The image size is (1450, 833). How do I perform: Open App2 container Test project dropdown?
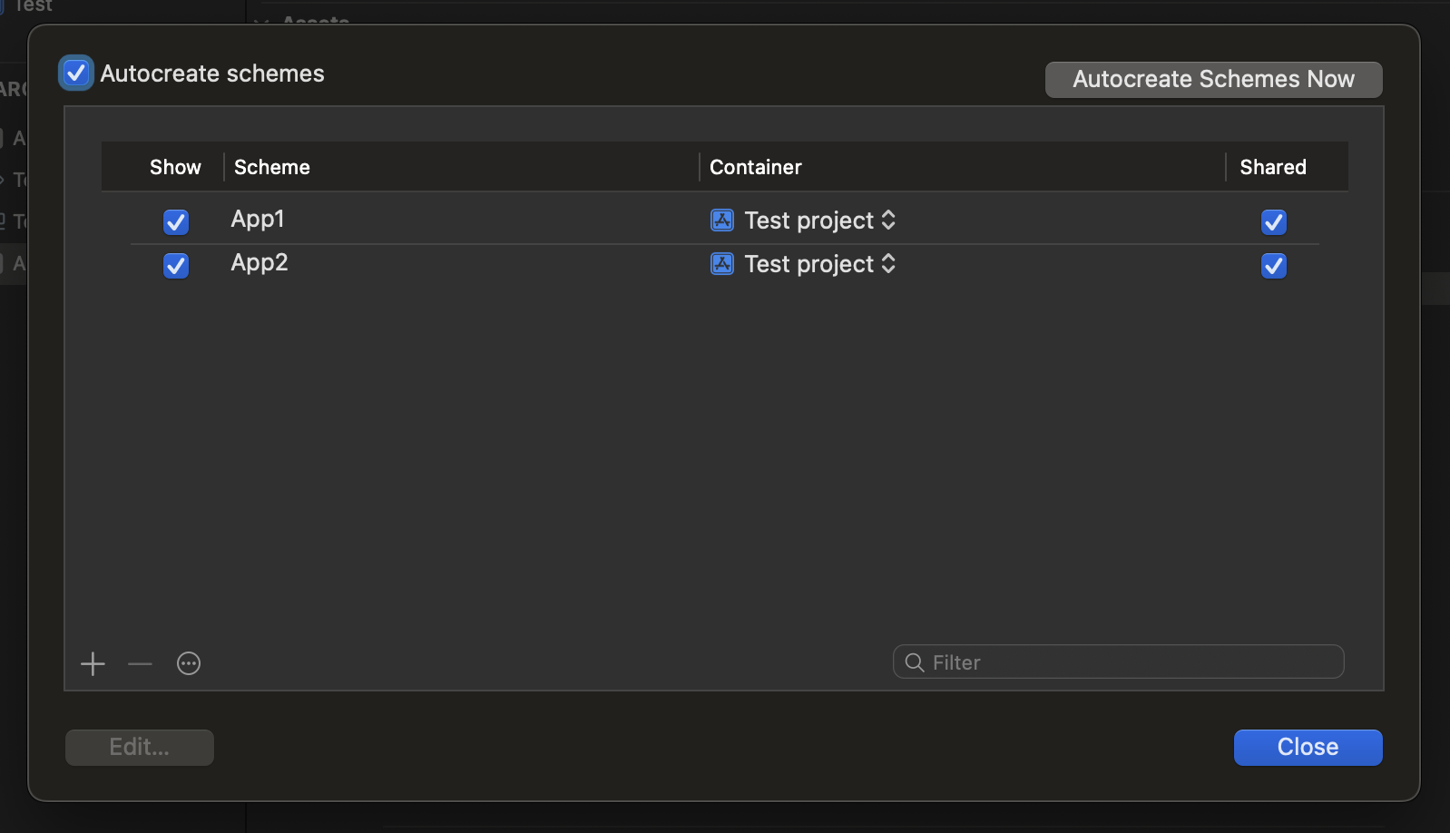[x=819, y=264]
